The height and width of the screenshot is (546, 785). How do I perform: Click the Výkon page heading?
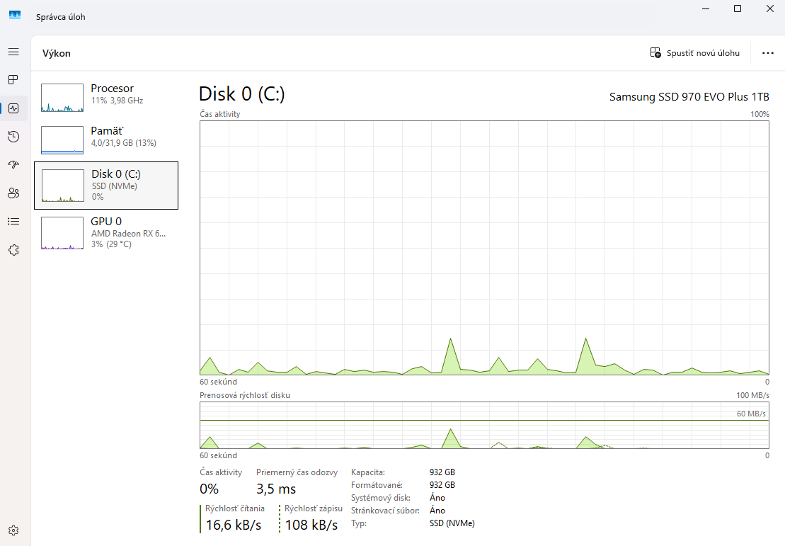coord(57,53)
